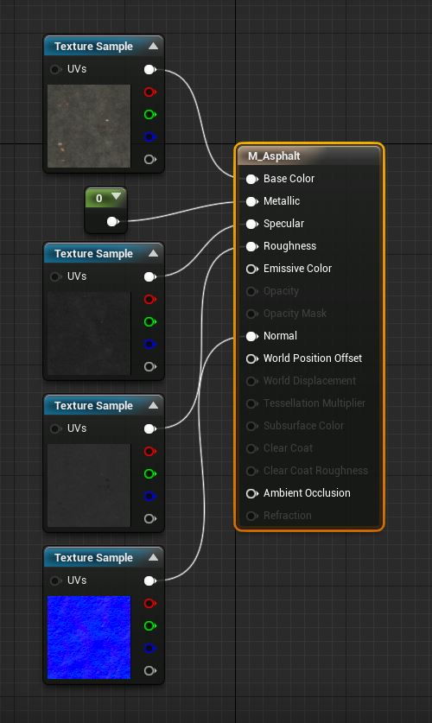Click the Ambient Occlusion input pin
Screen dimensions: 432x723
251,493
